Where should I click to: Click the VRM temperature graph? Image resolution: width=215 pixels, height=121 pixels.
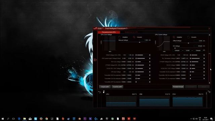pos(154,101)
